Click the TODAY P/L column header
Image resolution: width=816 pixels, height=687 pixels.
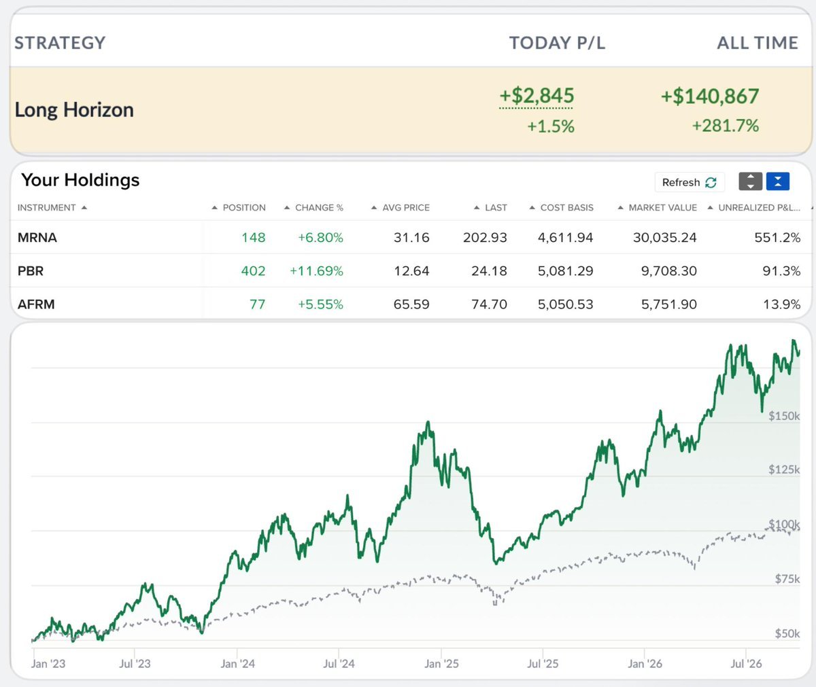(557, 43)
